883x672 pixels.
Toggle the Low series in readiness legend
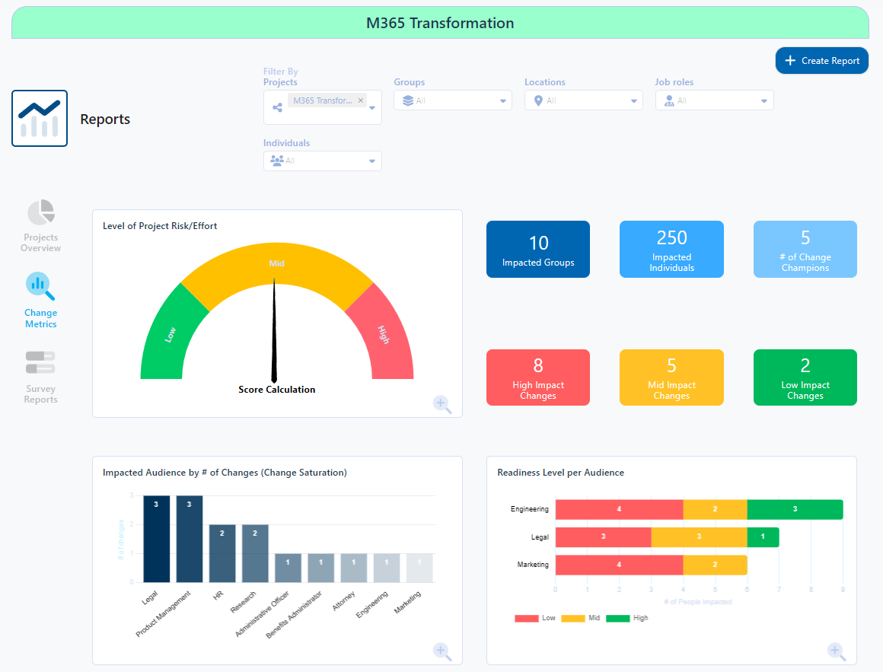tap(535, 618)
